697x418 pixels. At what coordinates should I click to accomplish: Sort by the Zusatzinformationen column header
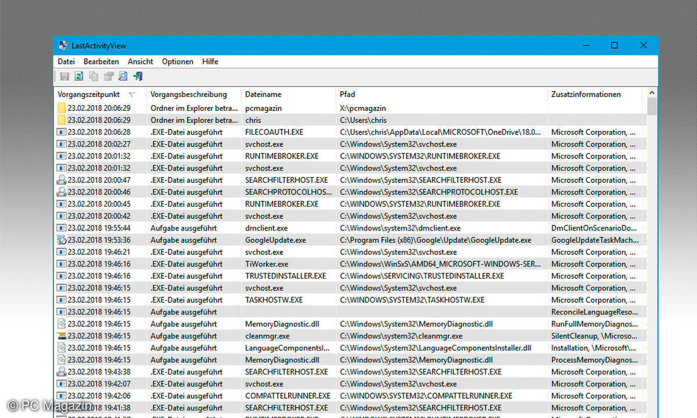(595, 94)
